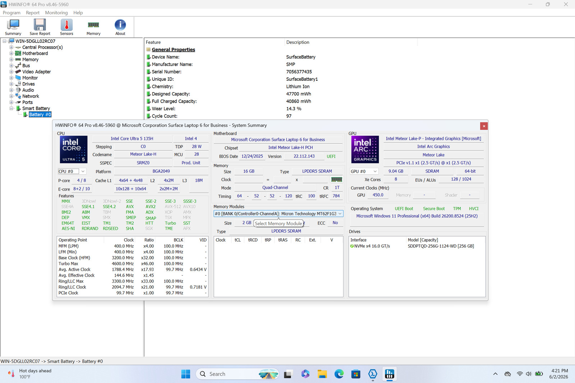
Task: Expand the Bus tree node
Action: [x=11, y=66]
